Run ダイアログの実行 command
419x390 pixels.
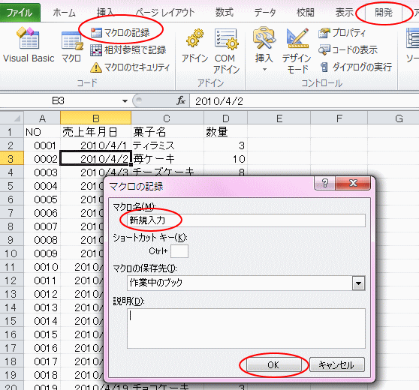click(355, 67)
